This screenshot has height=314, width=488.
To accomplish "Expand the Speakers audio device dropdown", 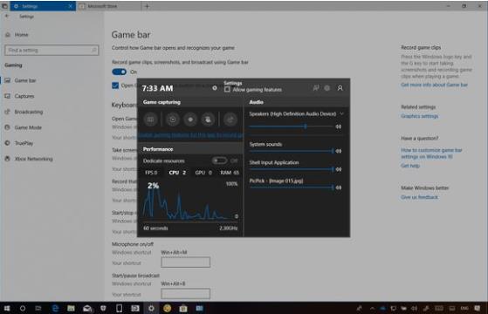I will (341, 113).
